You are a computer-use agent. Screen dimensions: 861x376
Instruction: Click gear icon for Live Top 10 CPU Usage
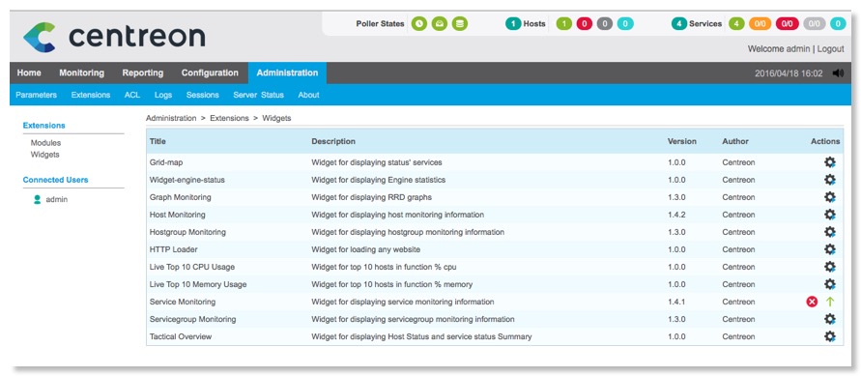pos(830,267)
